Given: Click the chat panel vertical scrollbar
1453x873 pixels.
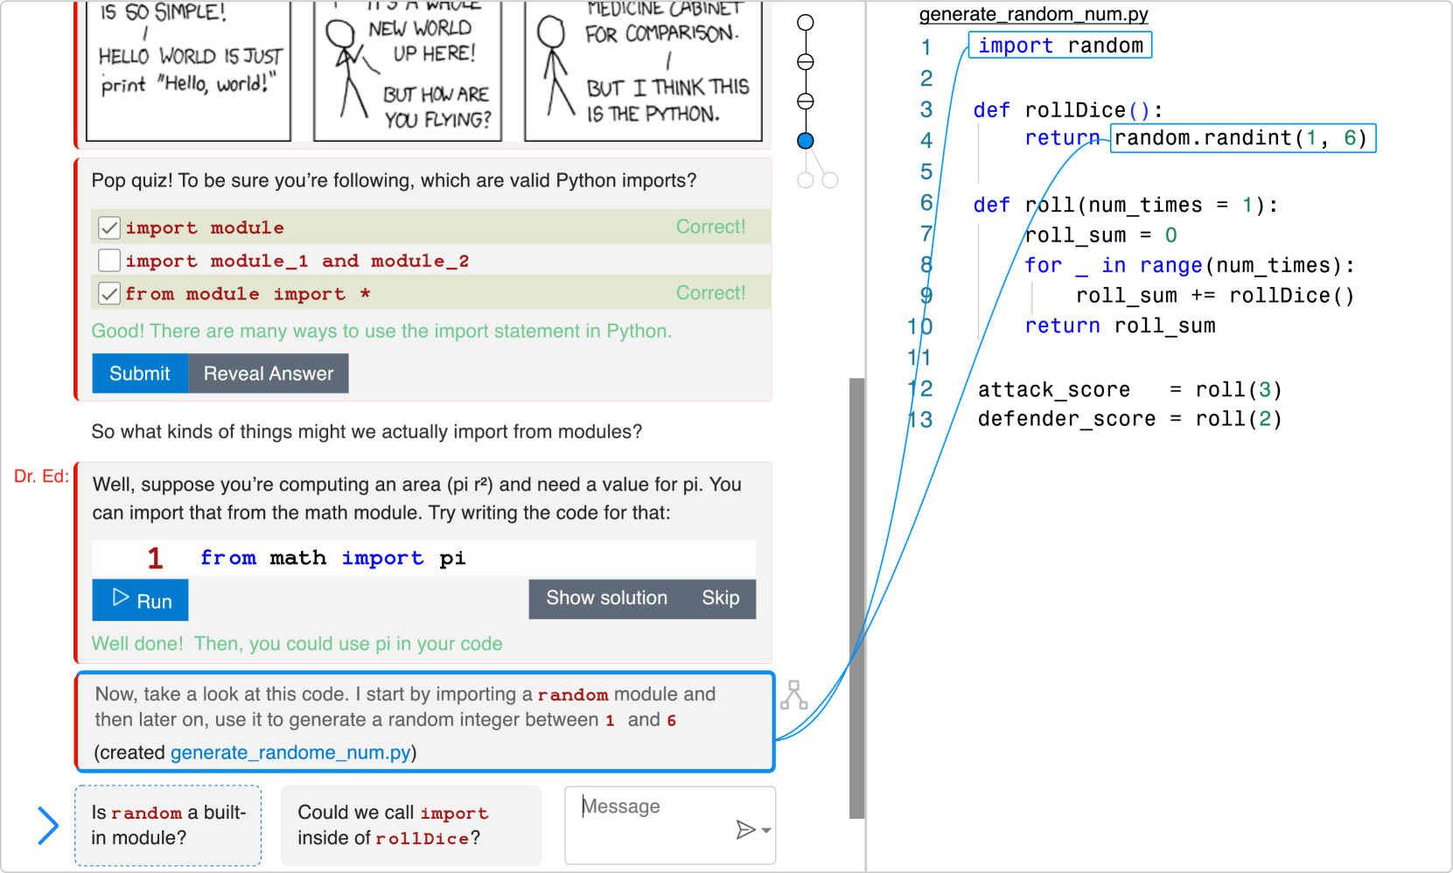Looking at the screenshot, I should [856, 595].
